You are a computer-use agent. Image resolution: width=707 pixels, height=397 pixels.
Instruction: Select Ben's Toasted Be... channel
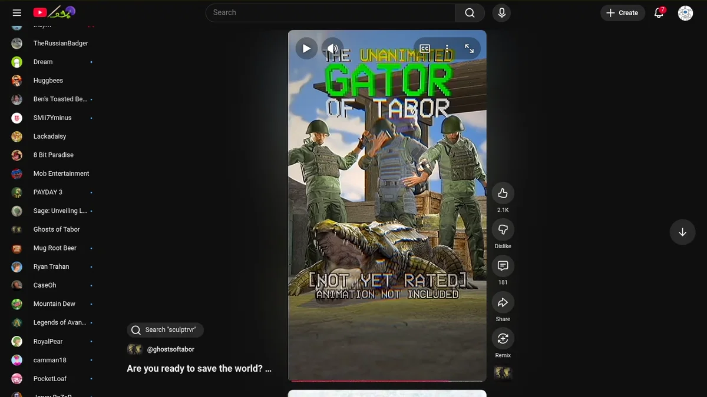[x=53, y=99]
